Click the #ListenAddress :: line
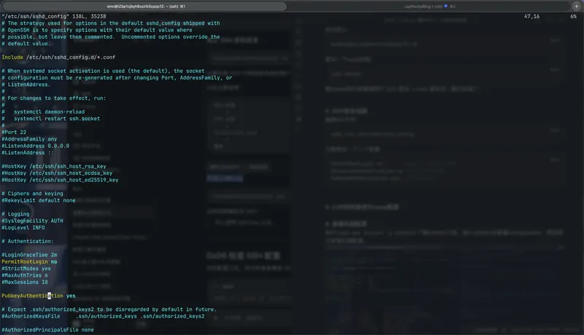This screenshot has width=584, height=335. 28,153
